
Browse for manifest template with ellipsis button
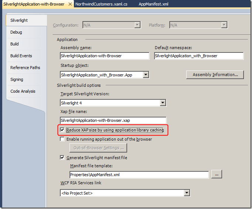click(217, 174)
